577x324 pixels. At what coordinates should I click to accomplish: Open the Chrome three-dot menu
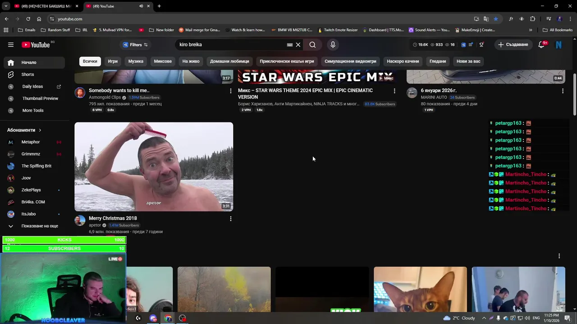570,19
